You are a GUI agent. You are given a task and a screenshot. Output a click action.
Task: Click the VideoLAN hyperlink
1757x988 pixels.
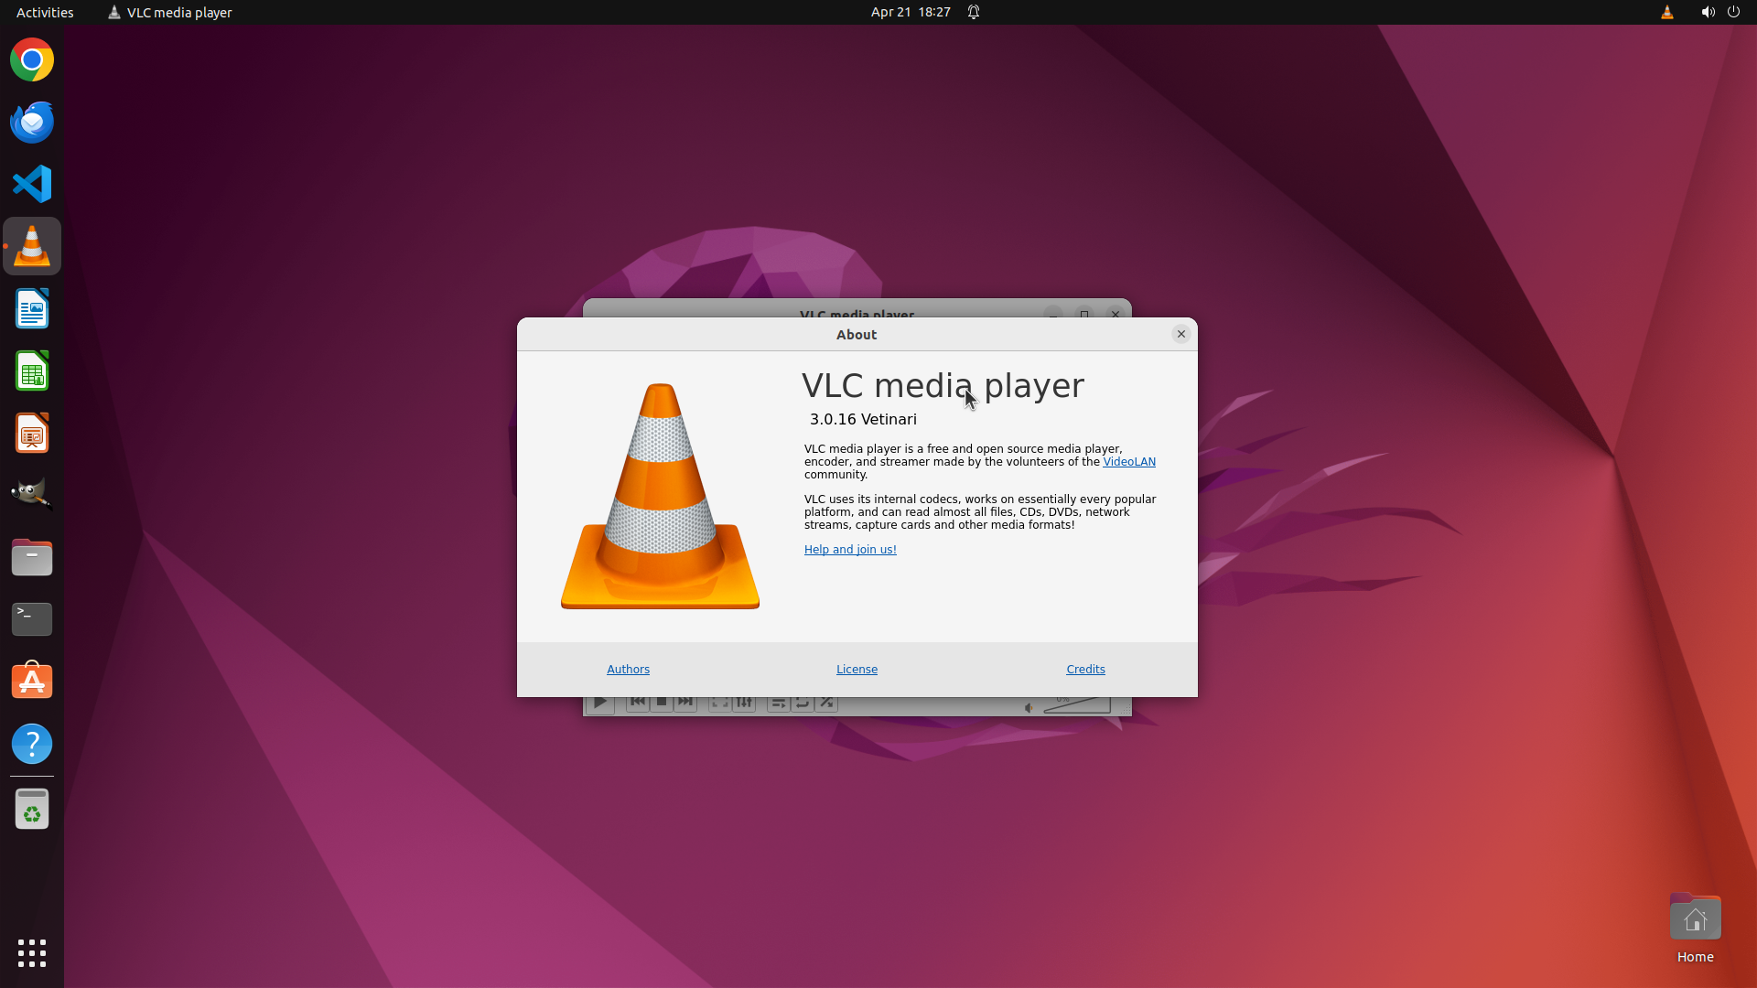pyautogui.click(x=1128, y=462)
